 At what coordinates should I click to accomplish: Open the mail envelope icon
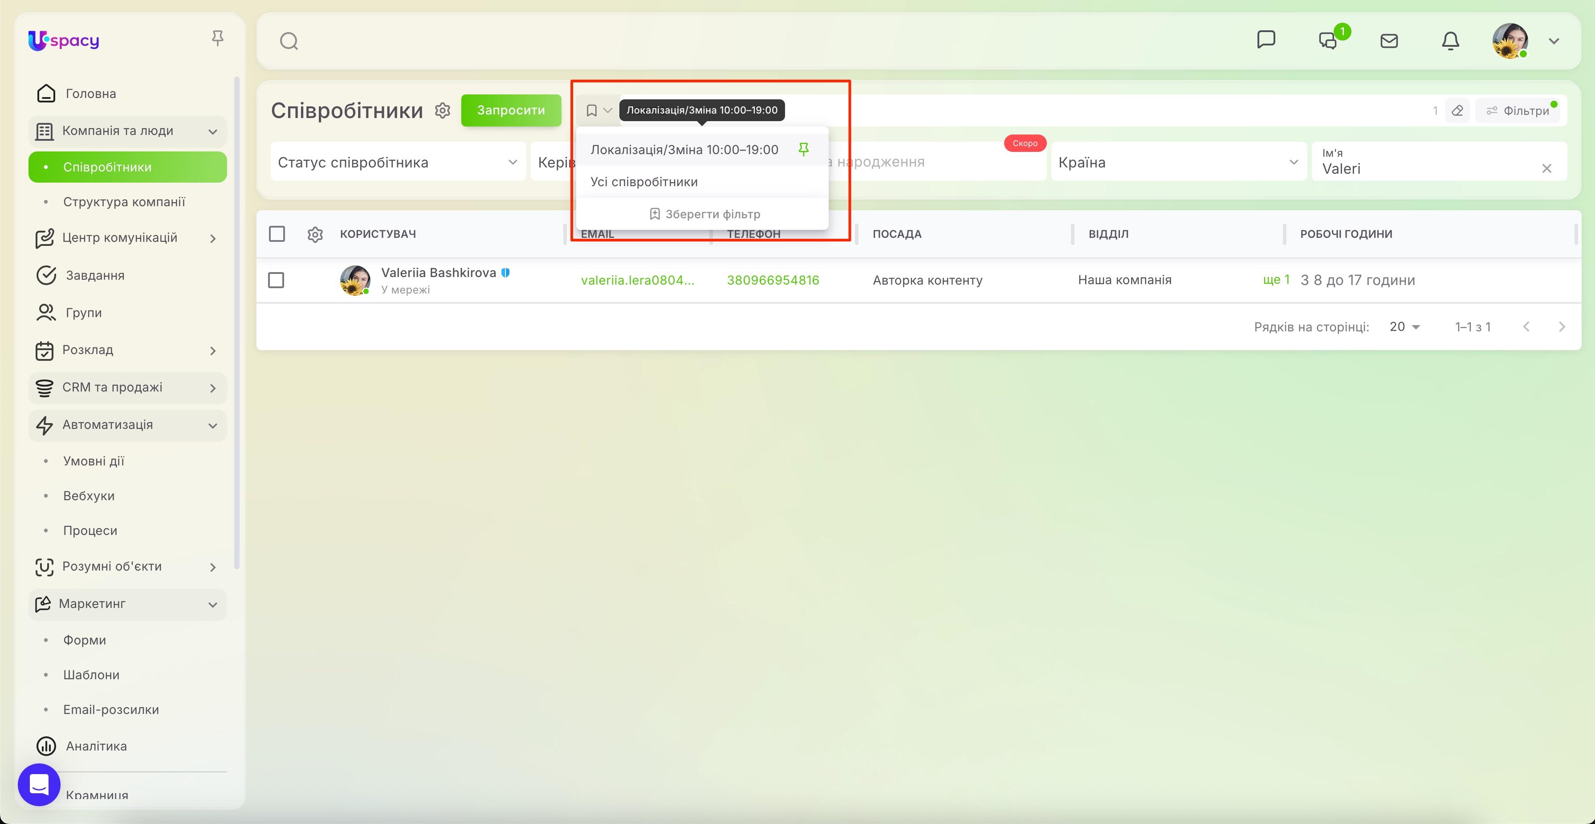[x=1389, y=41]
